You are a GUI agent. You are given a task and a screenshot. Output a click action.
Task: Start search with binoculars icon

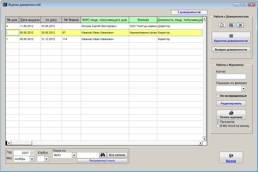pyautogui.click(x=103, y=155)
